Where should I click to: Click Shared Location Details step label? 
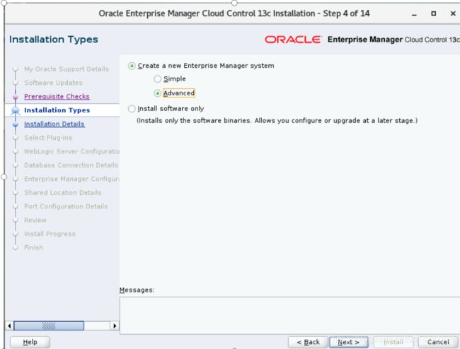click(x=63, y=193)
